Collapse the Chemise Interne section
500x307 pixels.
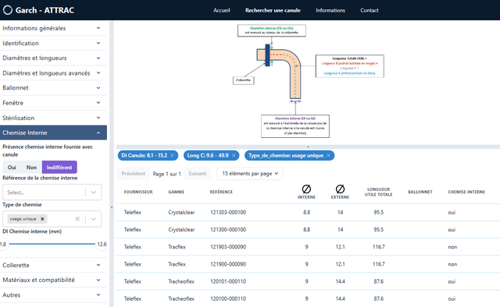tap(53, 132)
